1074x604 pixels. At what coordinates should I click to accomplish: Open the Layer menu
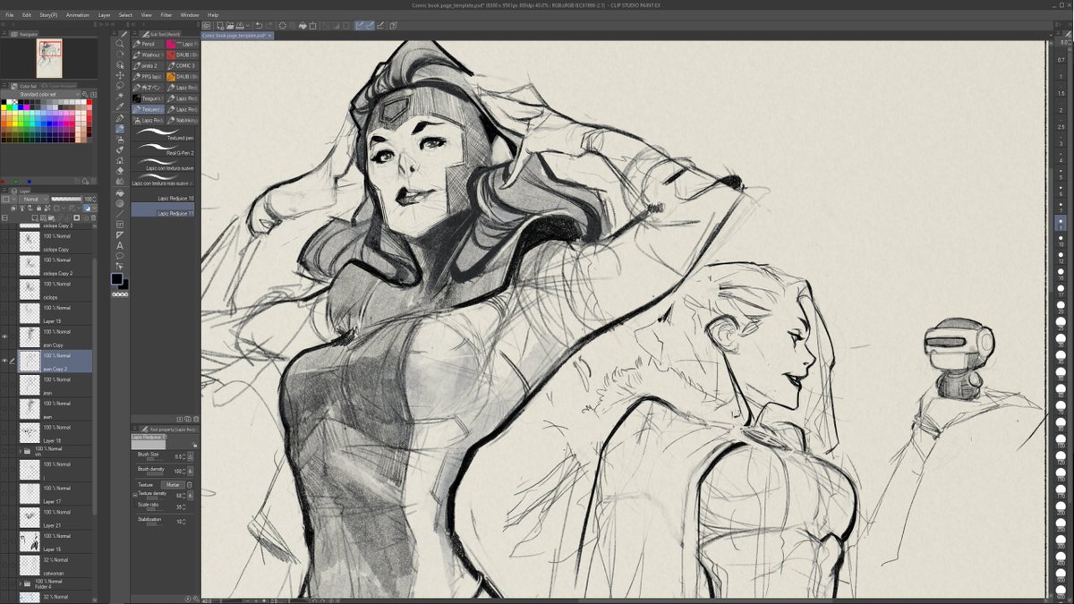pos(105,14)
